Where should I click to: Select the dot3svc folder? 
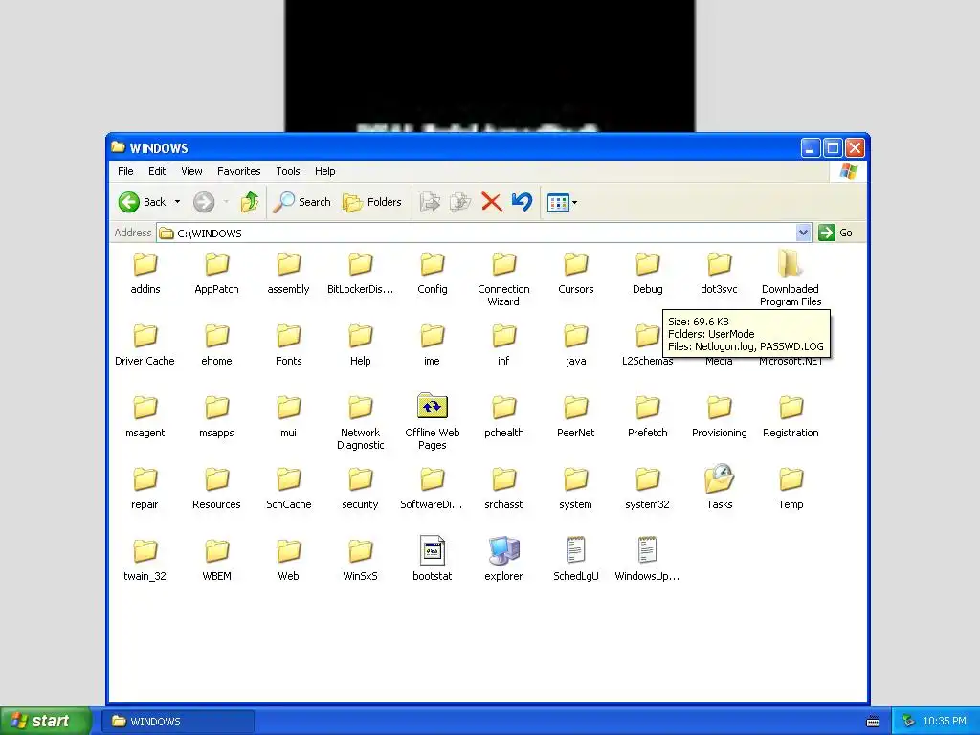tap(720, 273)
